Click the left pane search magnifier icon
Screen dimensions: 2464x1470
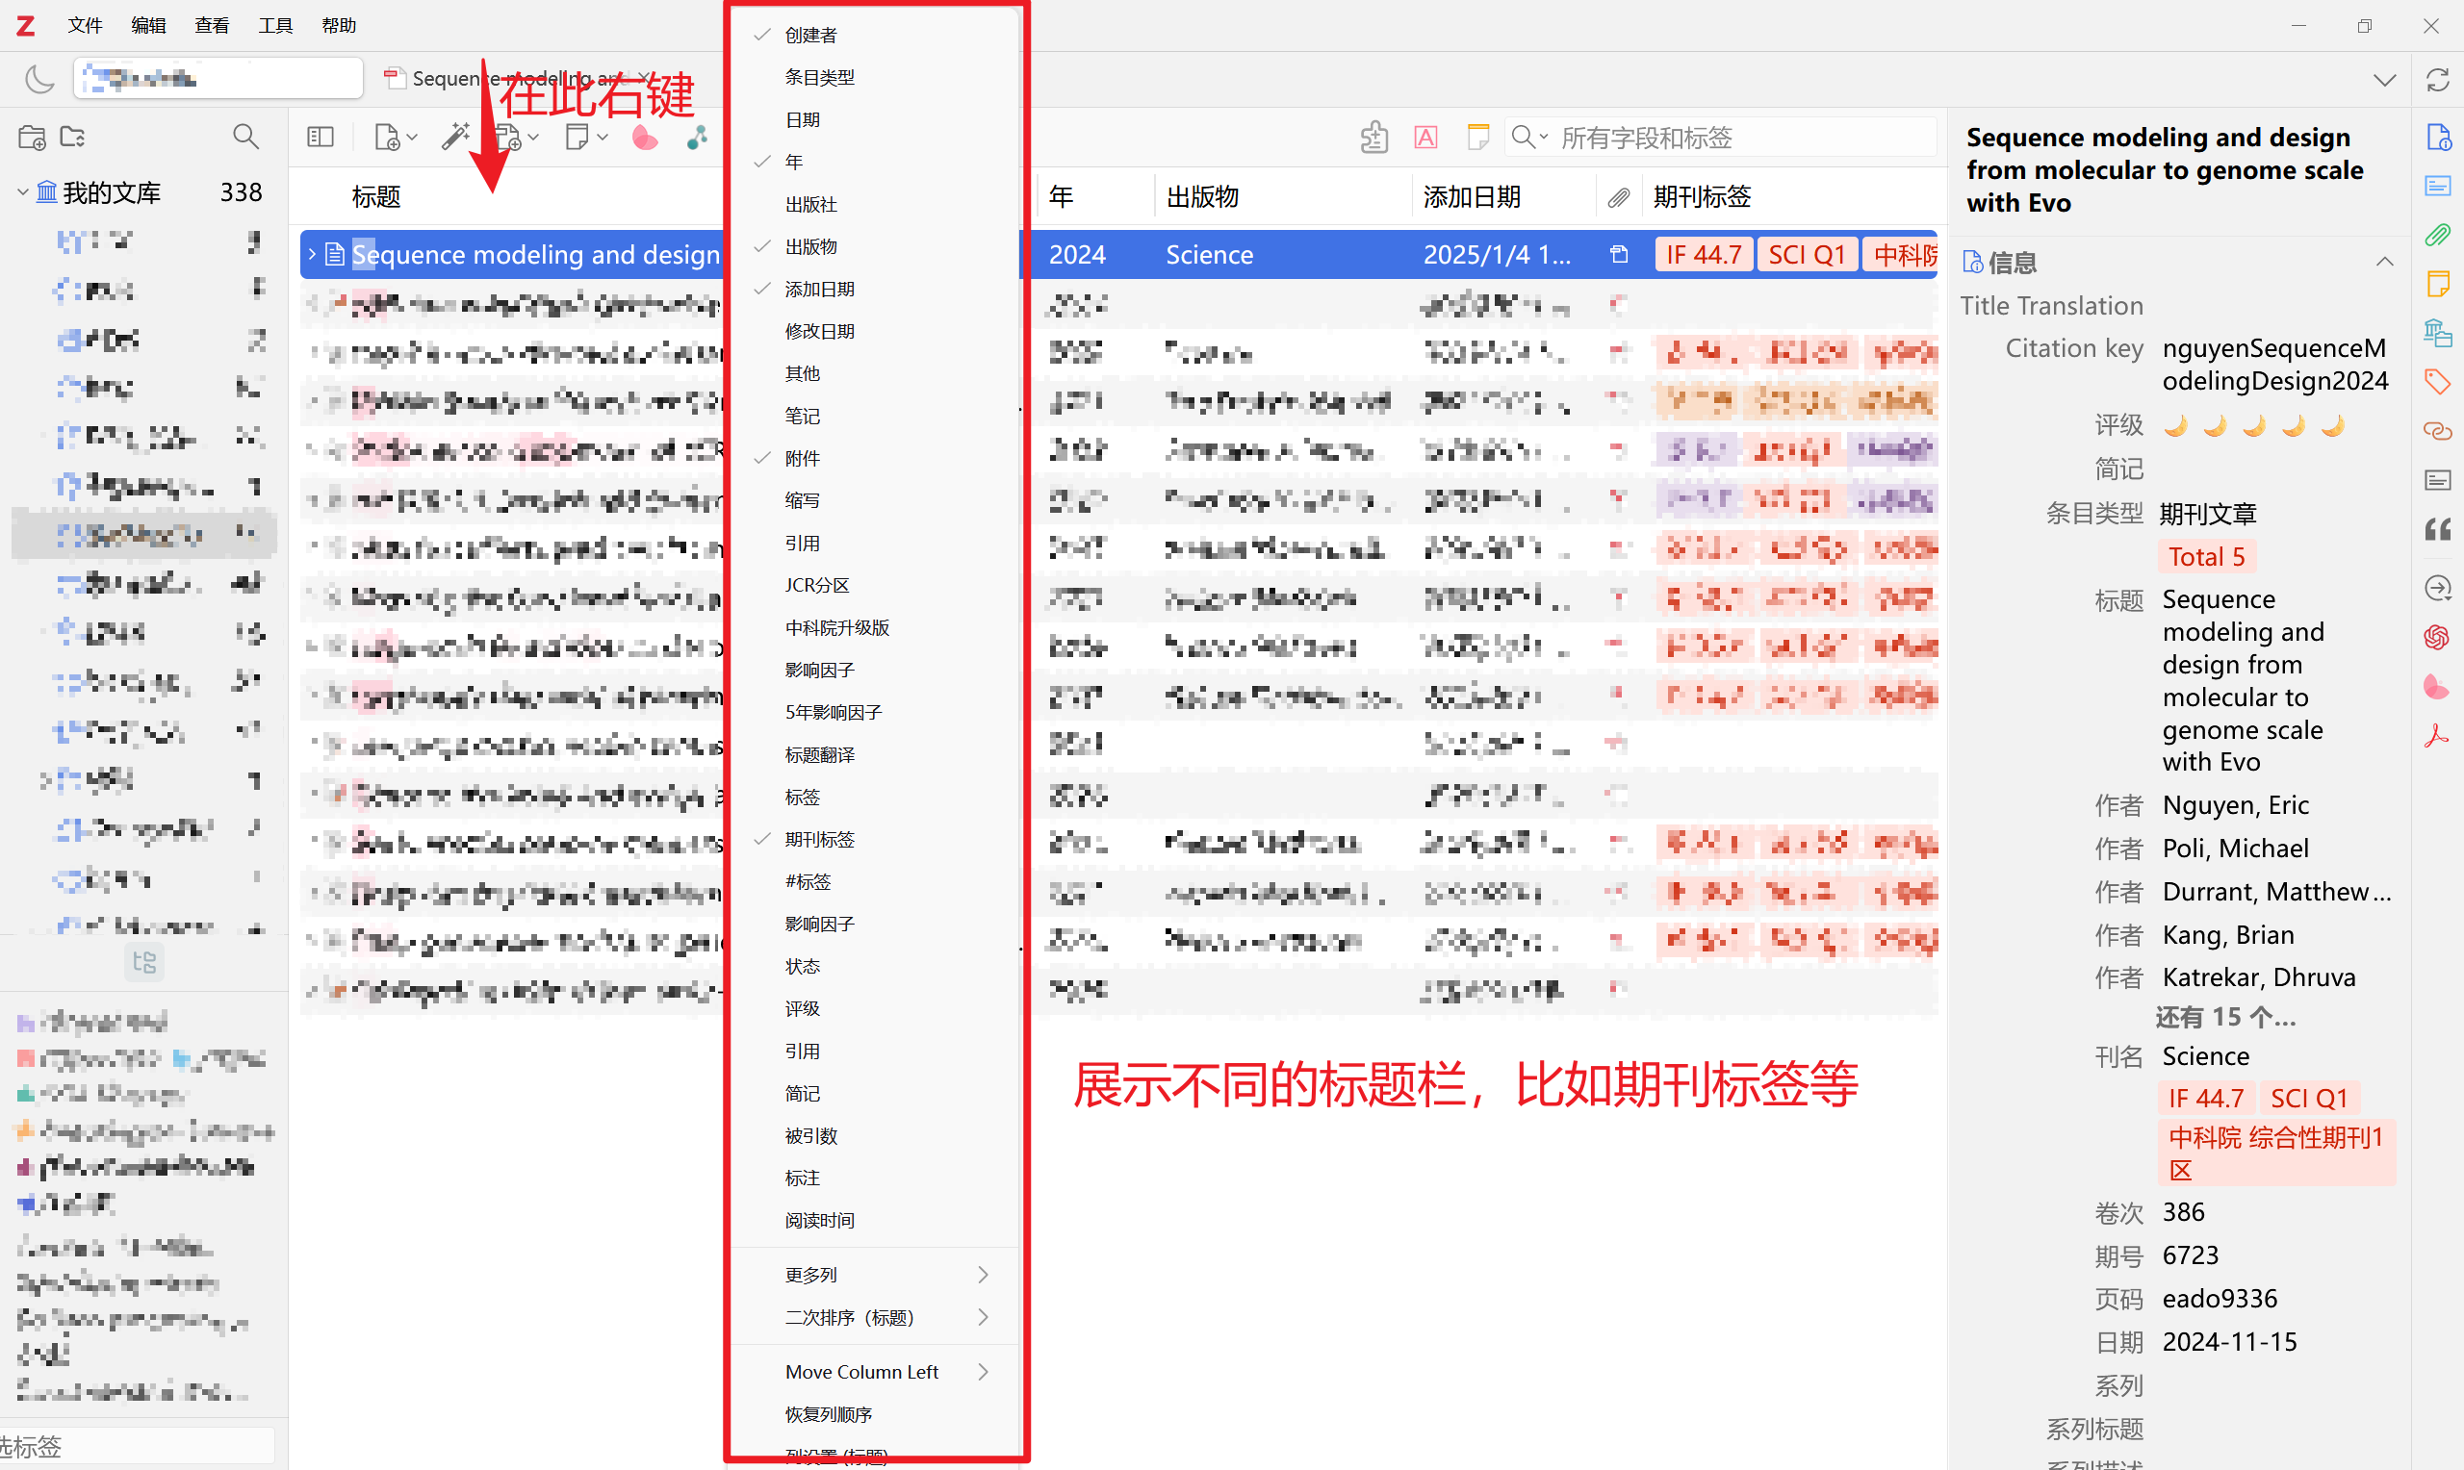point(244,137)
